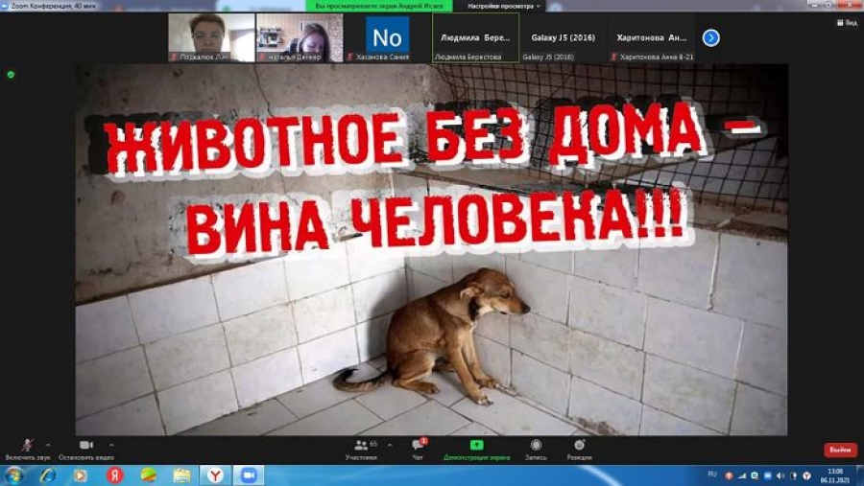This screenshot has width=864, height=486.
Task: Open the Чат chat panel
Action: point(418,450)
